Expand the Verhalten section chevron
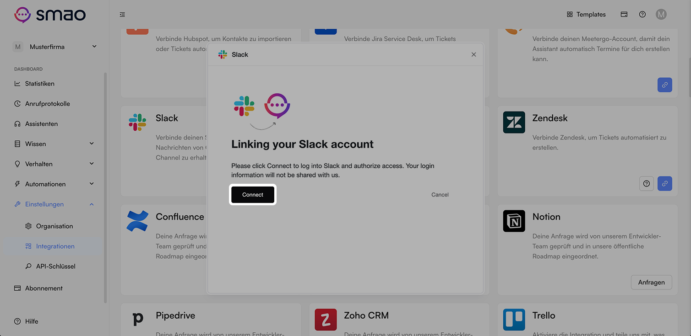The image size is (691, 336). coord(92,164)
